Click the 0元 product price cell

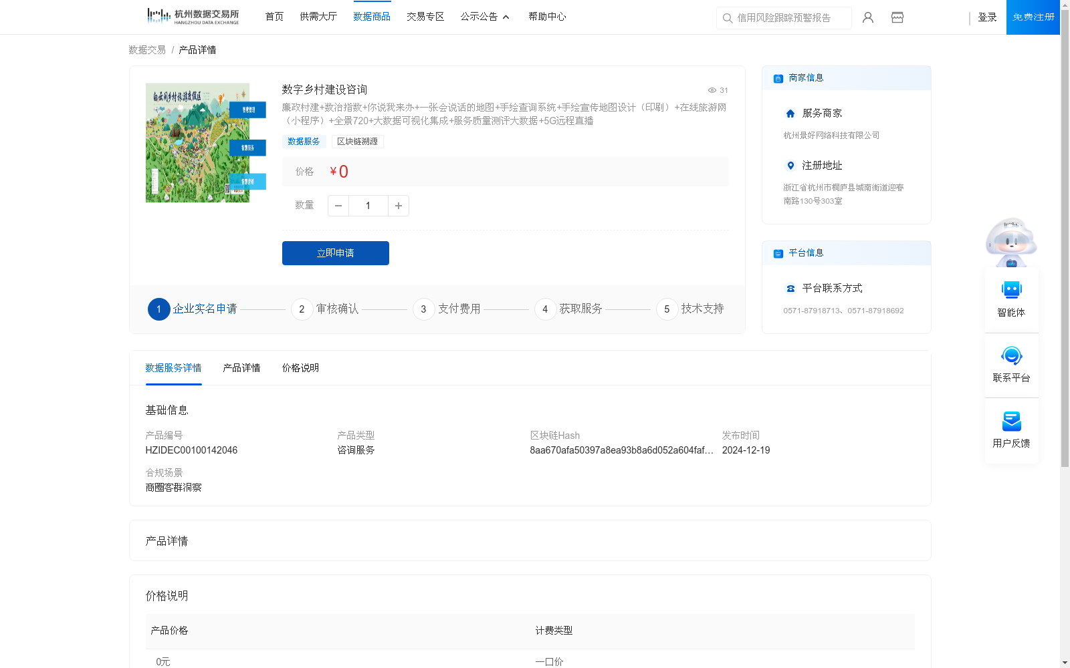click(163, 661)
